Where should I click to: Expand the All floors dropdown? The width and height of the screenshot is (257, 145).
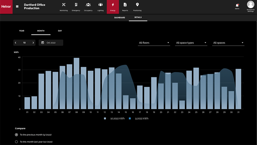point(154,42)
